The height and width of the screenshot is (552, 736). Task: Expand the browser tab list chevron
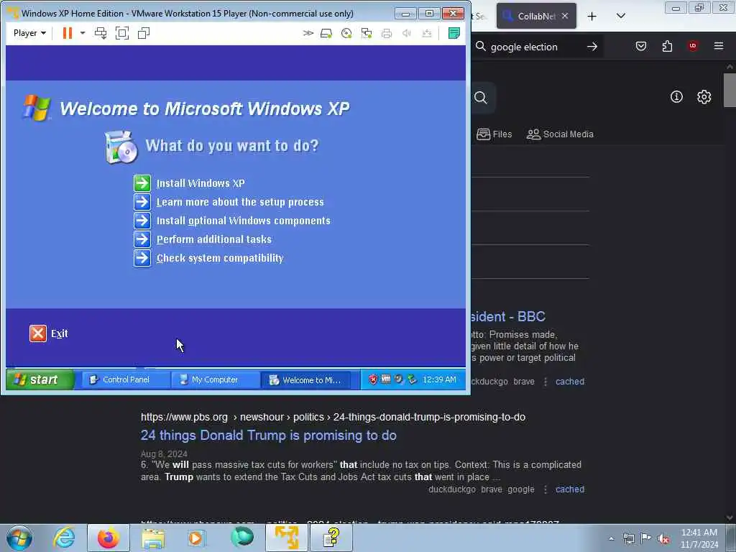[620, 16]
